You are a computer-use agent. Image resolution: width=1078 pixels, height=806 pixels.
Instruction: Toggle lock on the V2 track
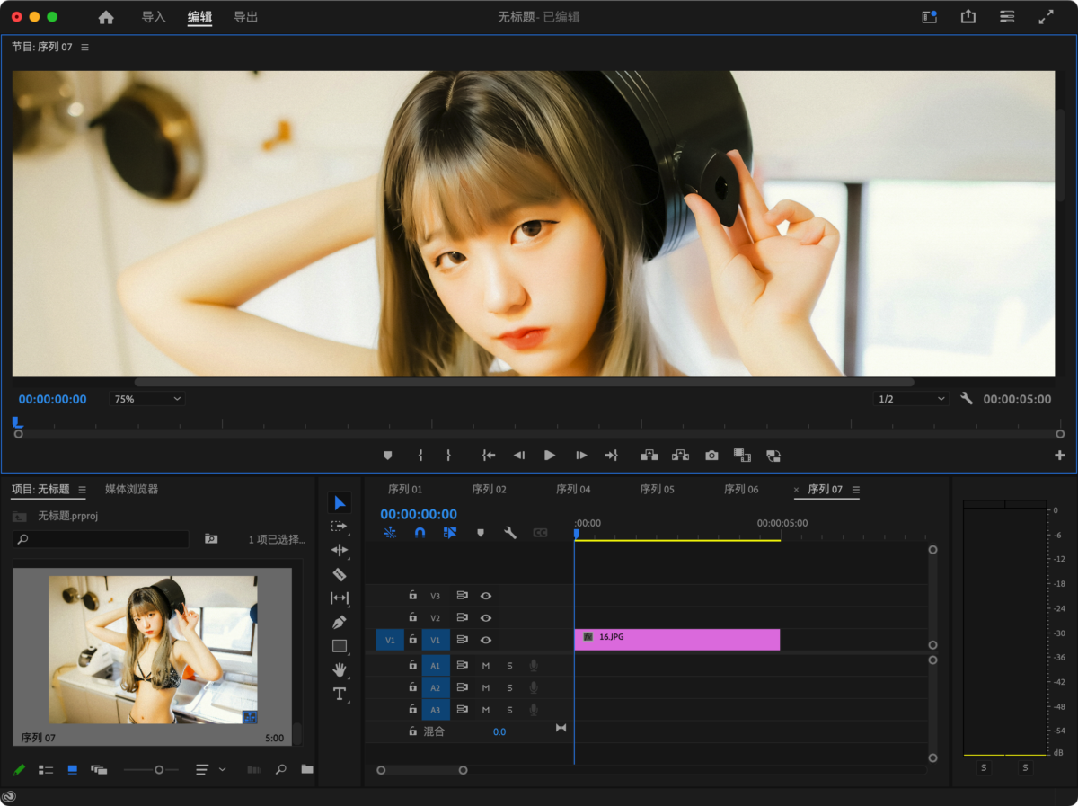pyautogui.click(x=413, y=618)
